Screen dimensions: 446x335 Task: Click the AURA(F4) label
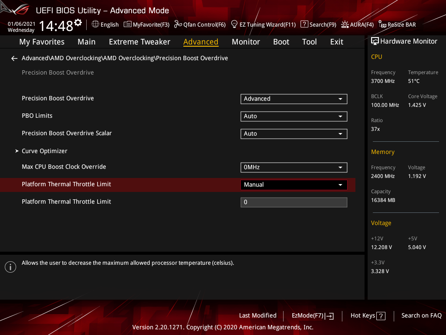click(362, 25)
